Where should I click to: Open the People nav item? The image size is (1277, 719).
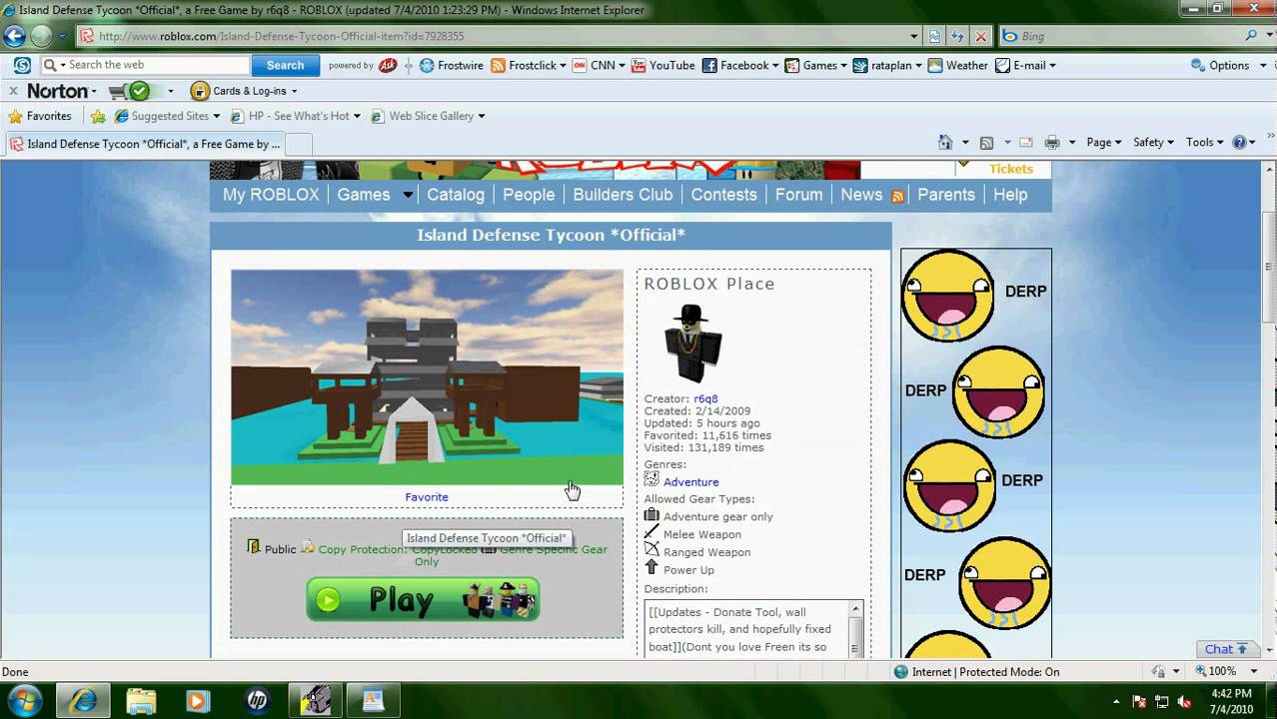pos(529,195)
